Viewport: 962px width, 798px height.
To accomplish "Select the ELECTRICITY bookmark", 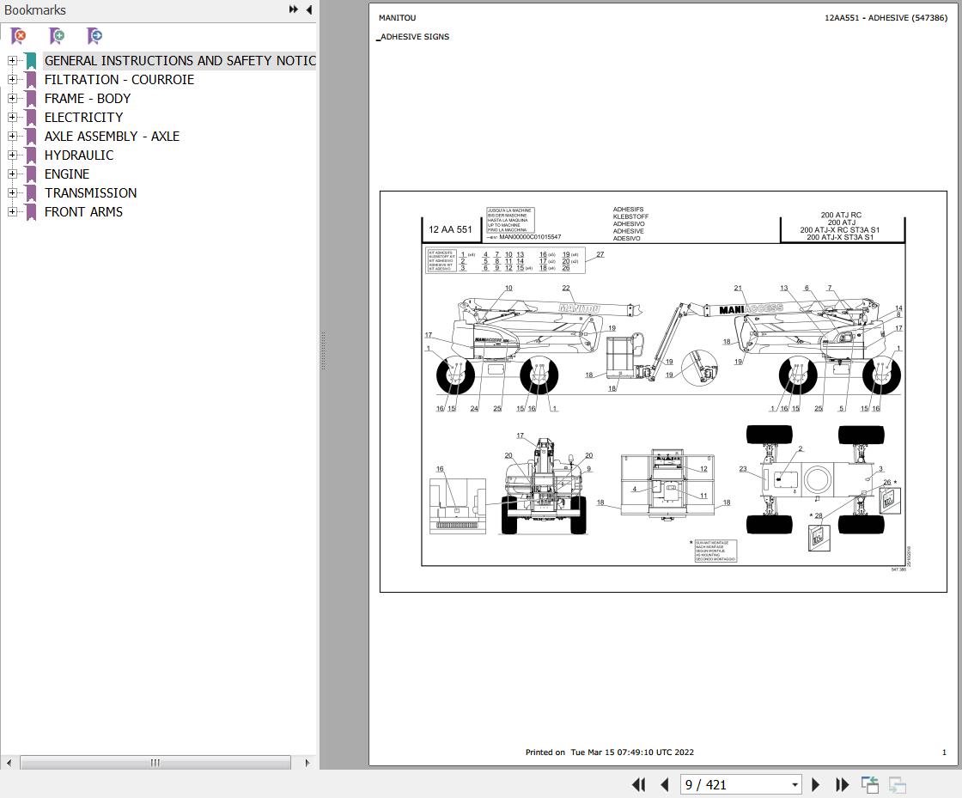I will pos(83,117).
